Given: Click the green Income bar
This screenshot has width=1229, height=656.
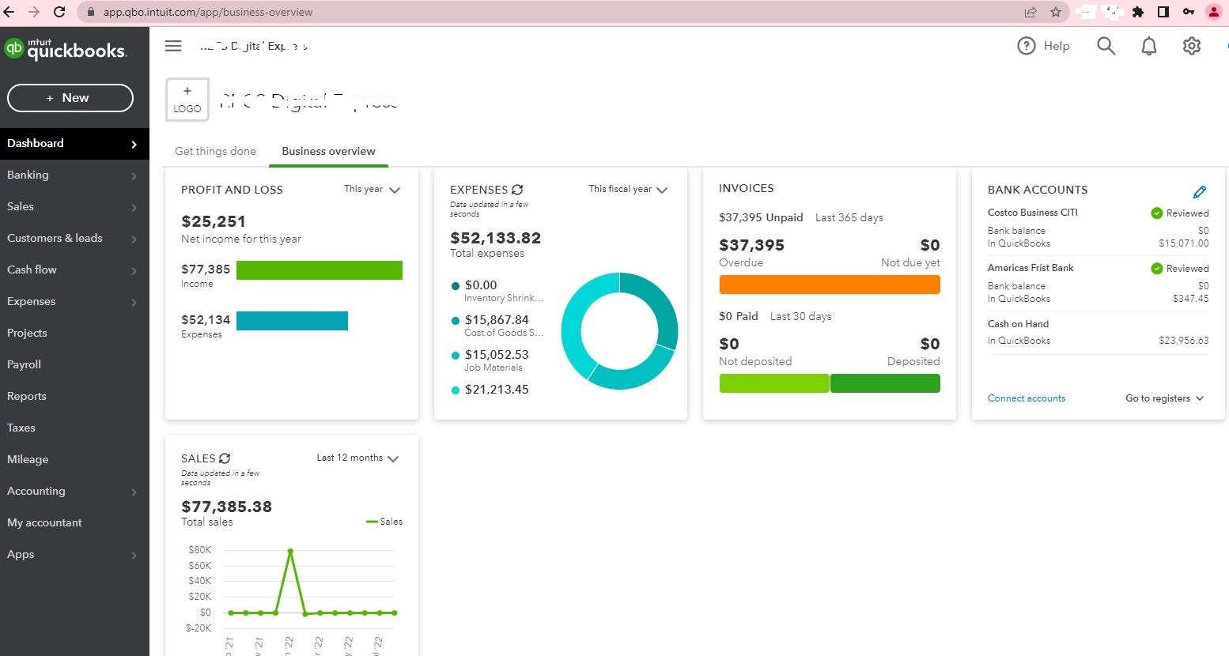Looking at the screenshot, I should (320, 270).
